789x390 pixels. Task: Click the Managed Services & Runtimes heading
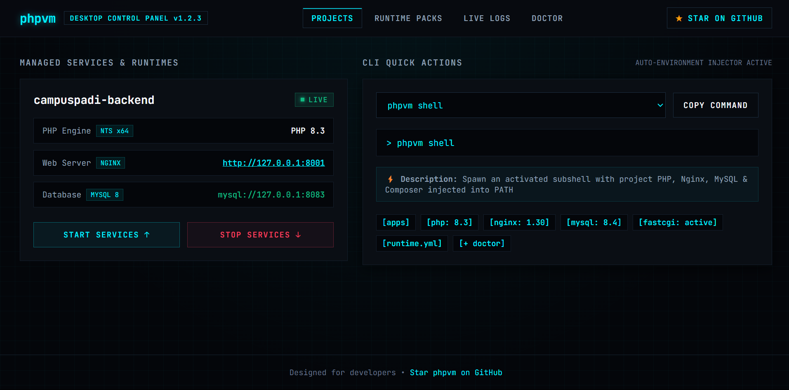[x=99, y=63]
